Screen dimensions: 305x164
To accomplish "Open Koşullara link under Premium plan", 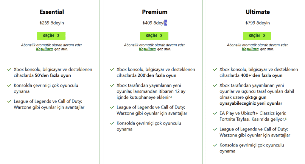I will [x=147, y=49].
